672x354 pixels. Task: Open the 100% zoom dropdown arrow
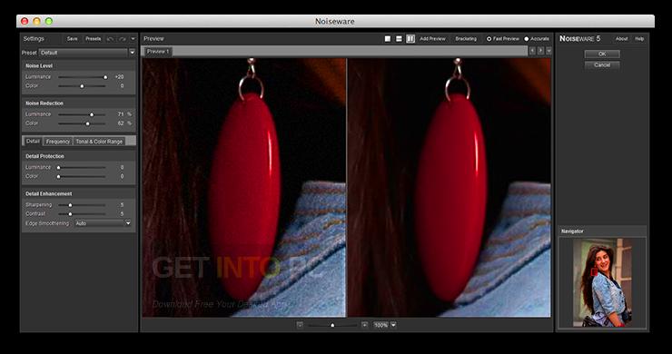[393, 325]
